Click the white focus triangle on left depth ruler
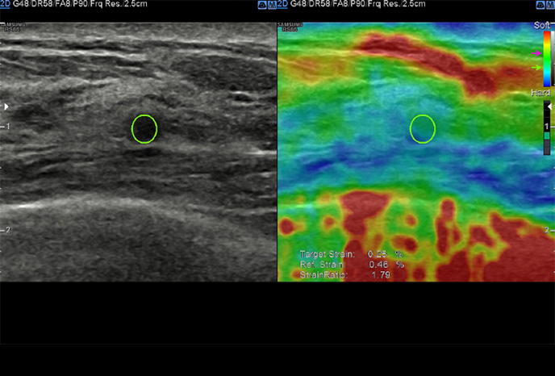 5,106
